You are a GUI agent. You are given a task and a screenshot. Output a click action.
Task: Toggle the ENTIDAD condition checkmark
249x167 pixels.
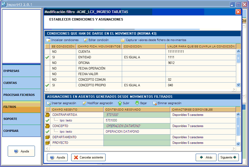(x=47, y=57)
